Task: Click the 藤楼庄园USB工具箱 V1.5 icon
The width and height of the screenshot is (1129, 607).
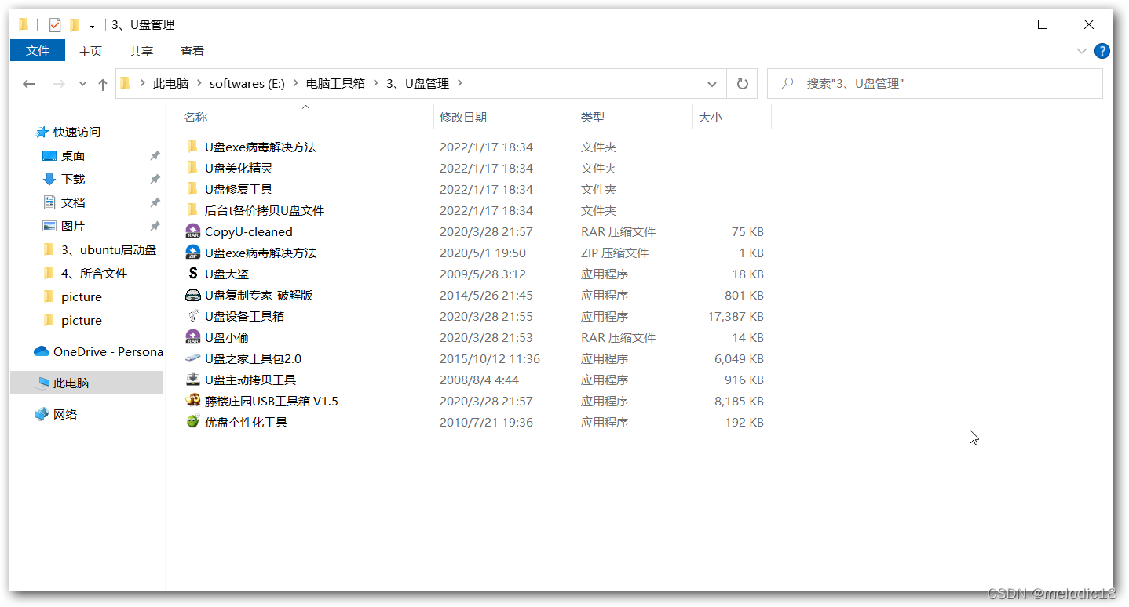Action: click(192, 401)
